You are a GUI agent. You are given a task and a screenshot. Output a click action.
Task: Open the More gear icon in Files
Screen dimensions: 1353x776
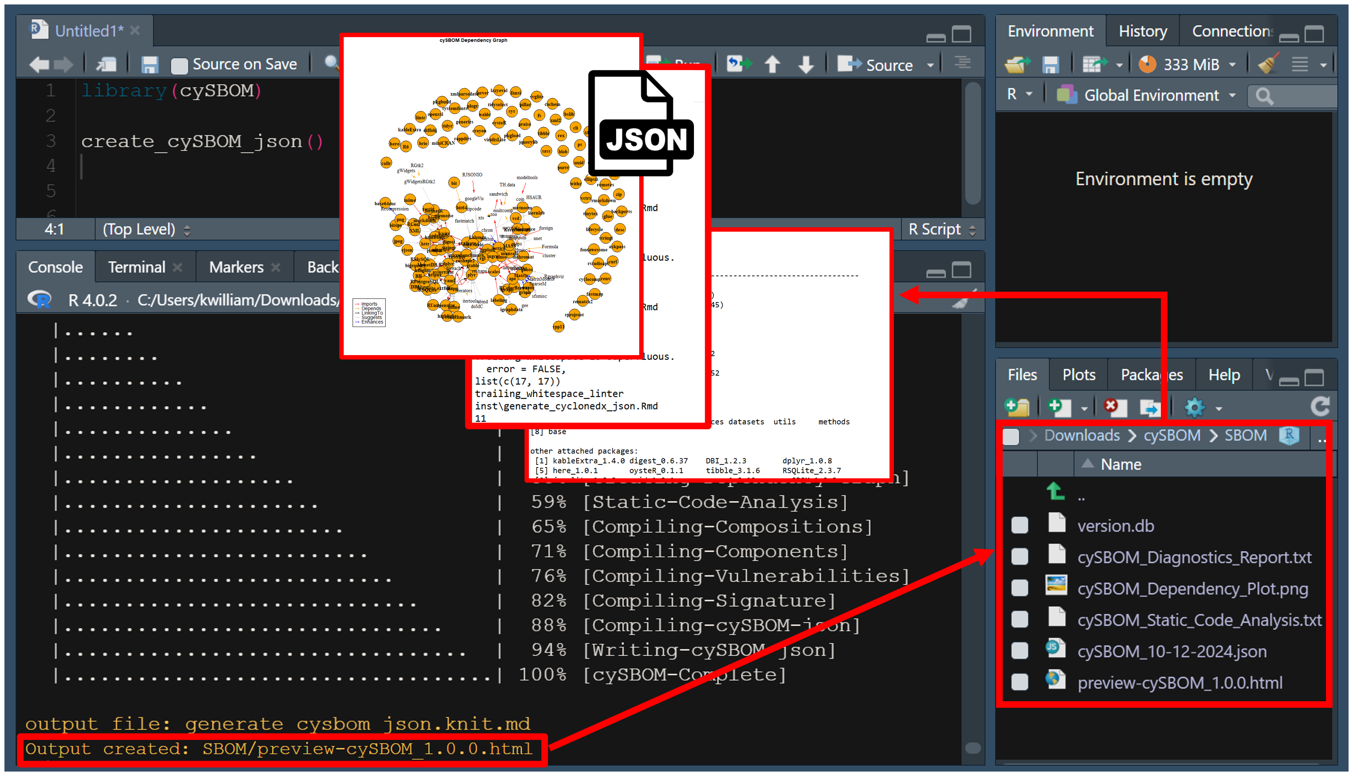tap(1194, 408)
